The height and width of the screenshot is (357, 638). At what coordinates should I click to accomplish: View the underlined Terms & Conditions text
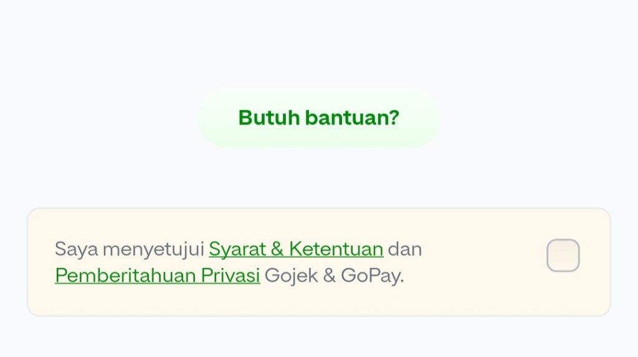click(x=296, y=249)
